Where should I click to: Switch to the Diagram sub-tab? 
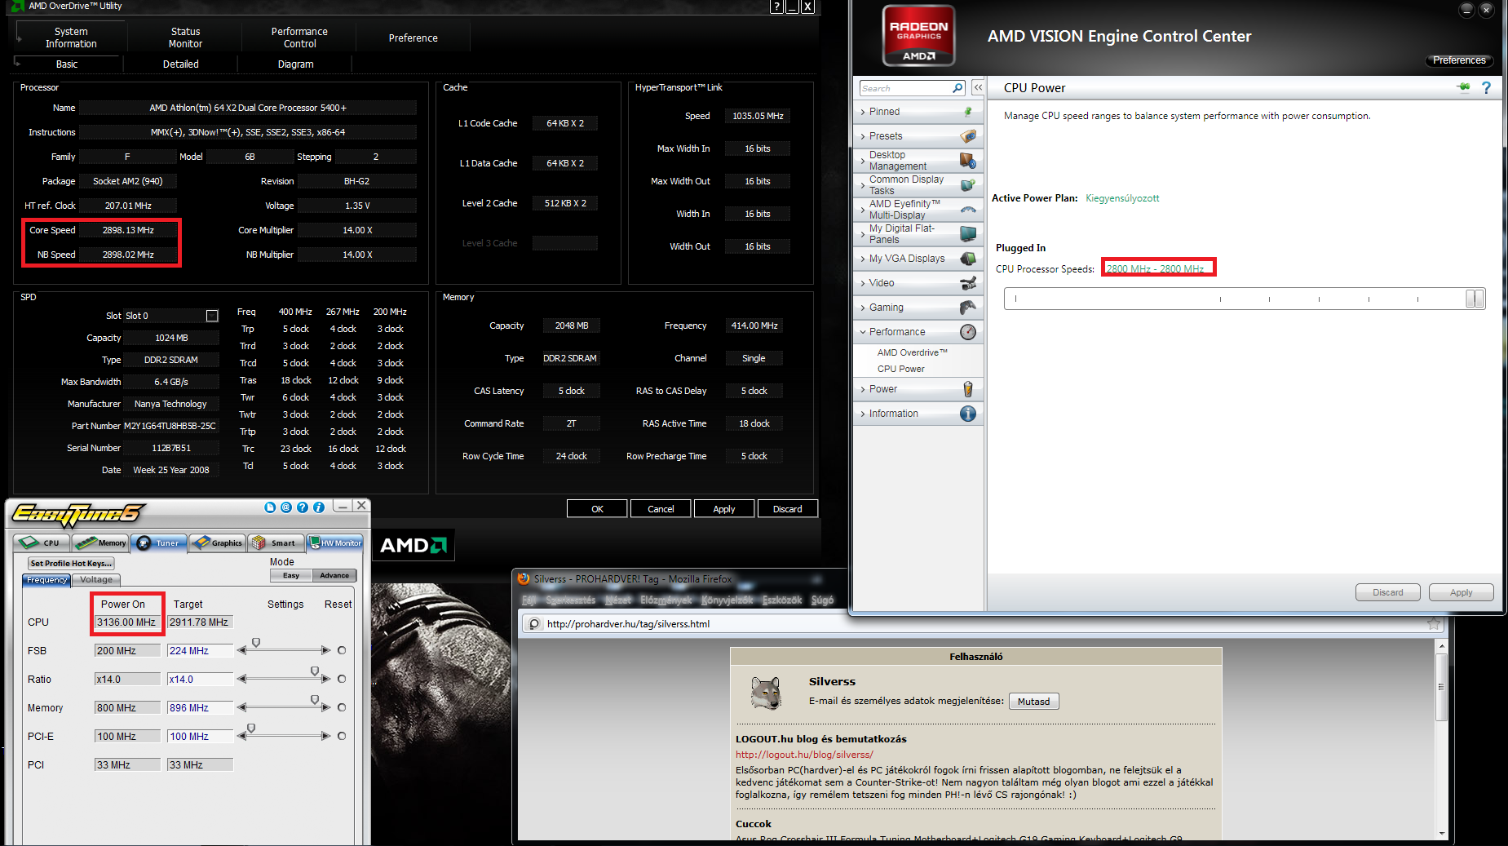coord(295,64)
